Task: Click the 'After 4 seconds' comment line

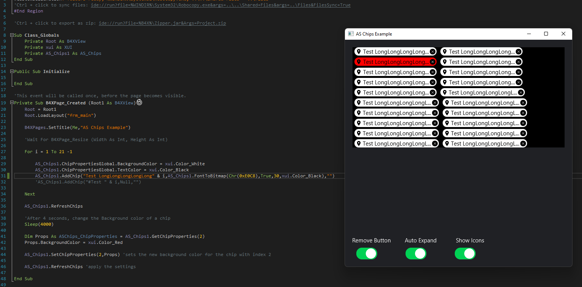Action: click(97, 218)
